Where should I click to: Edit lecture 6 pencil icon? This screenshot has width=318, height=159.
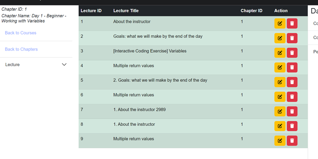[280, 97]
